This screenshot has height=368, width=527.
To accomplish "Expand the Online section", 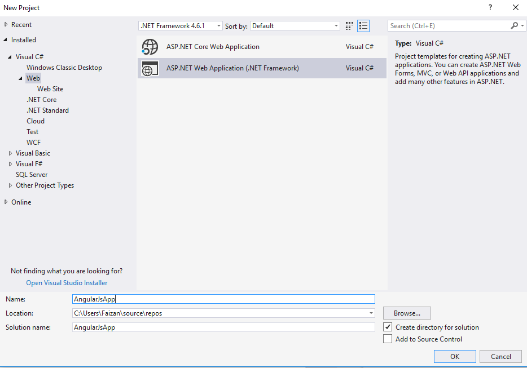I will click(x=5, y=202).
